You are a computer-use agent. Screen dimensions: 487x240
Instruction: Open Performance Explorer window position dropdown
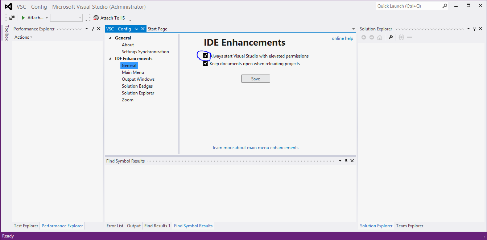[87, 29]
